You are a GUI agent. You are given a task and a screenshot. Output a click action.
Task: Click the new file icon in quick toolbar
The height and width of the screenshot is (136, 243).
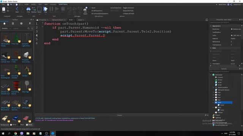[x=8, y=5]
